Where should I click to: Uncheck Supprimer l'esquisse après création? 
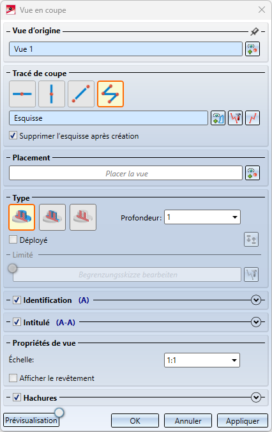click(x=13, y=135)
